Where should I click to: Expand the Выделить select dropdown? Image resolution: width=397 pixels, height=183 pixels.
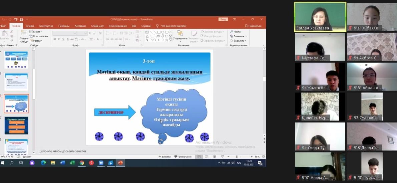click(x=239, y=41)
